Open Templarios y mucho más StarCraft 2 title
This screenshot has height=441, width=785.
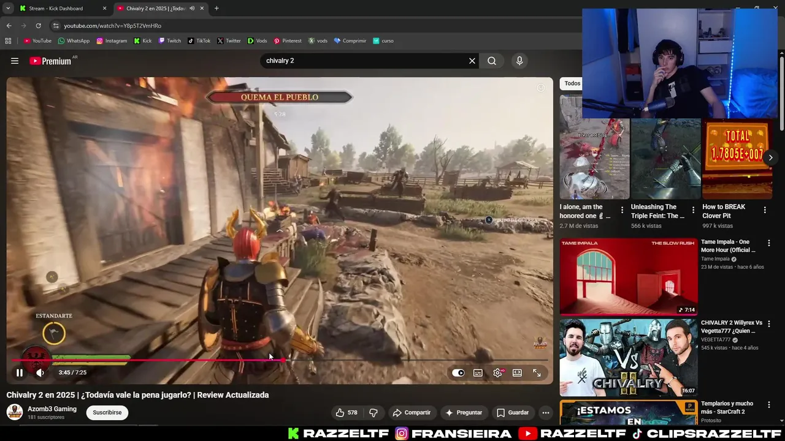[x=727, y=408]
